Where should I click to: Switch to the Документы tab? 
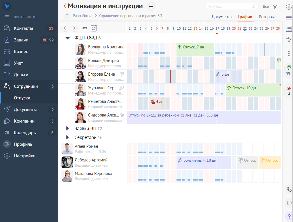coord(222,17)
